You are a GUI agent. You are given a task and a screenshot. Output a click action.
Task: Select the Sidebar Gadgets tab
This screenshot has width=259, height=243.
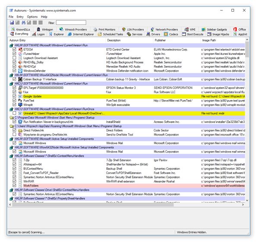pos(214,29)
